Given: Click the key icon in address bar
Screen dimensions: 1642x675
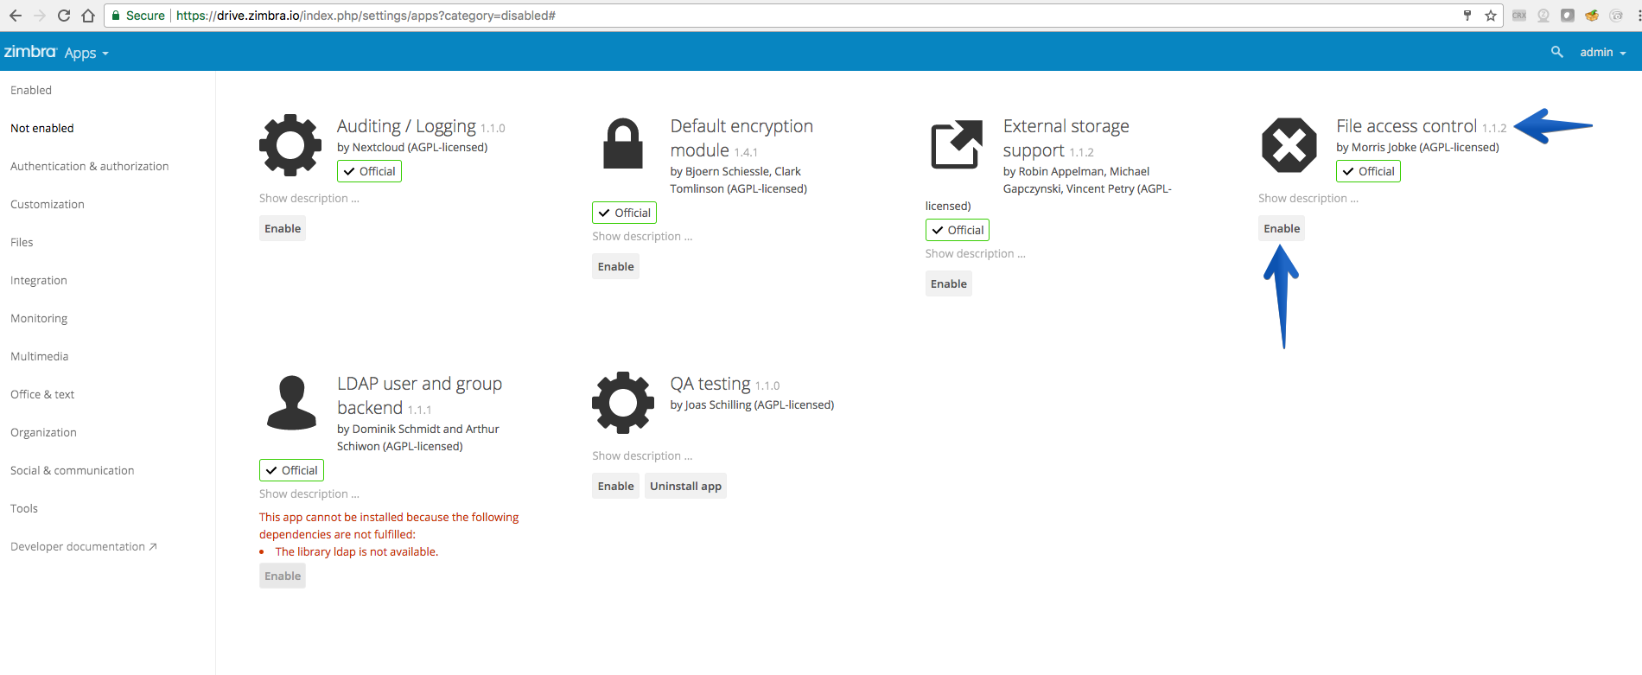Looking at the screenshot, I should [1467, 16].
